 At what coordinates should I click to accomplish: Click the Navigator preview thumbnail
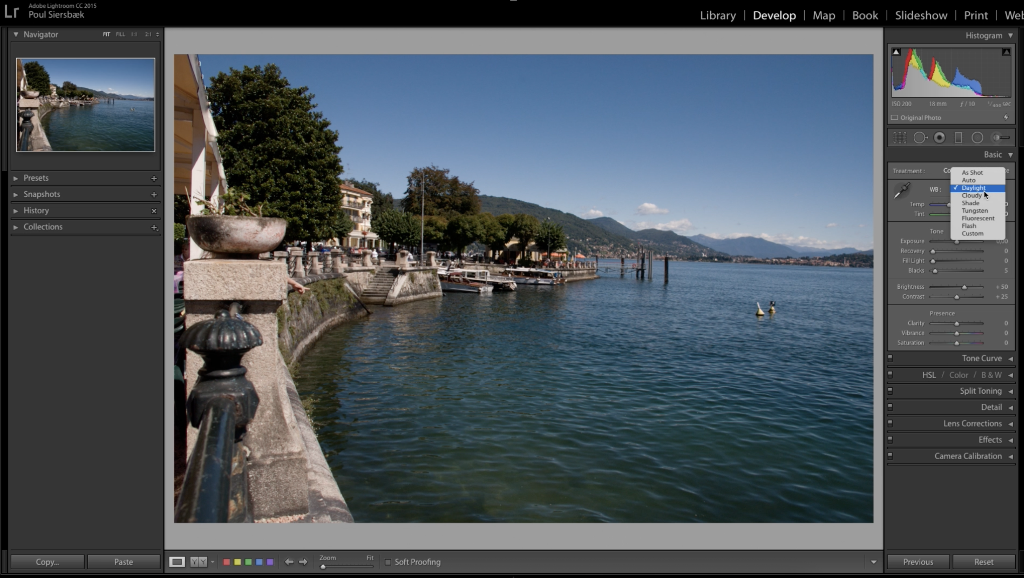(85, 105)
